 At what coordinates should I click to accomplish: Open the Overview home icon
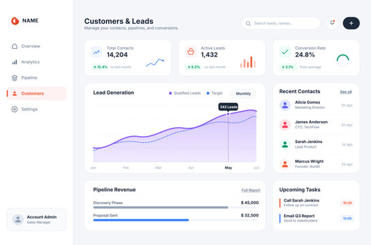click(x=14, y=46)
